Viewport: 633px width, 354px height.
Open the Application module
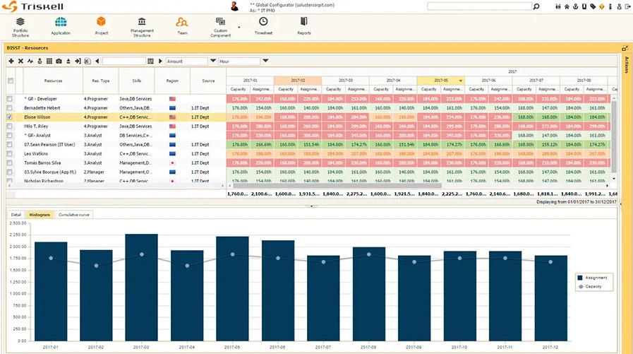coord(61,26)
